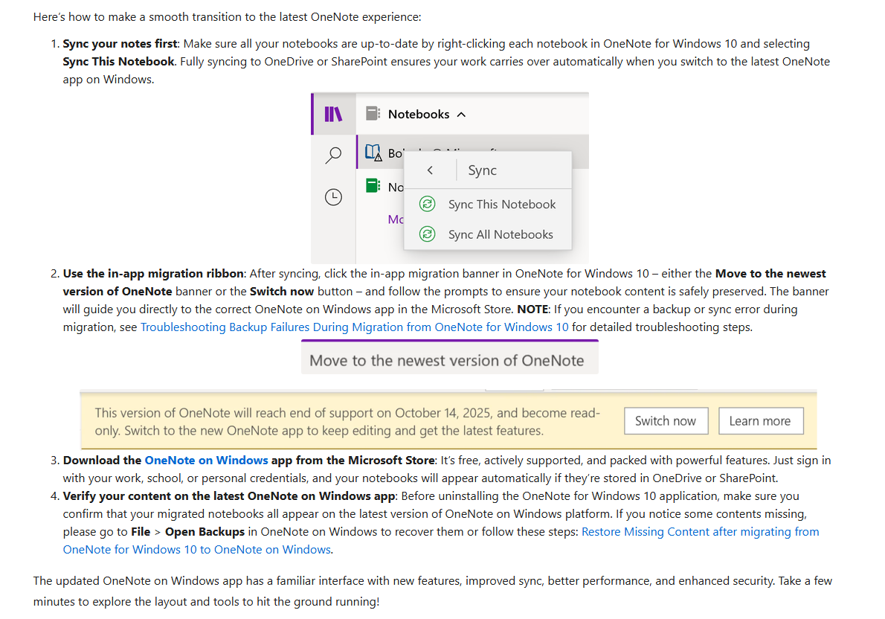Choose Sync This Notebook menu entry

click(x=488, y=205)
